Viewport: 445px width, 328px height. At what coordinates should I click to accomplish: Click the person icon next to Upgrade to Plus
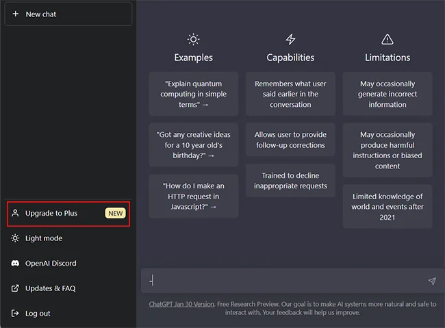click(15, 213)
